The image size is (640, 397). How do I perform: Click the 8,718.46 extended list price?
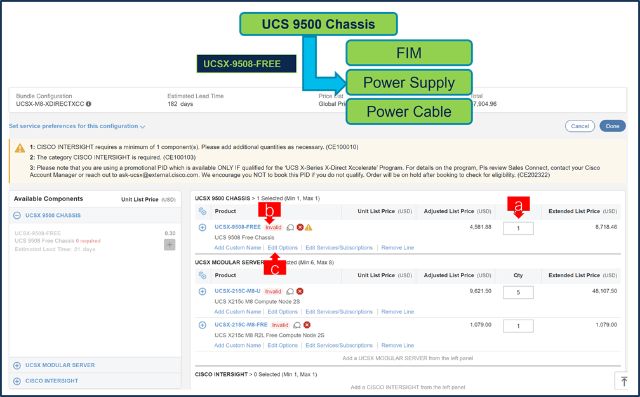pos(606,227)
